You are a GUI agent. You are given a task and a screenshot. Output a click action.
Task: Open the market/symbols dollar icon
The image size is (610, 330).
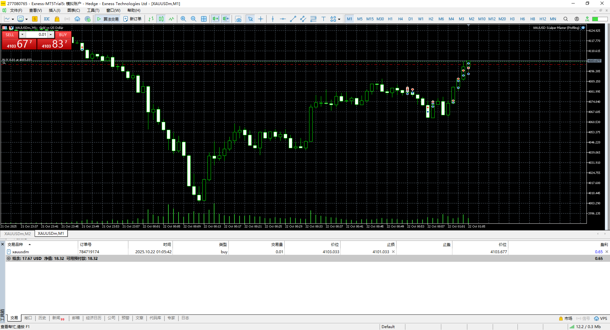35,19
